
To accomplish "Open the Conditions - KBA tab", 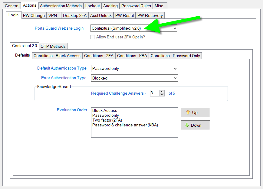I will (132, 56).
